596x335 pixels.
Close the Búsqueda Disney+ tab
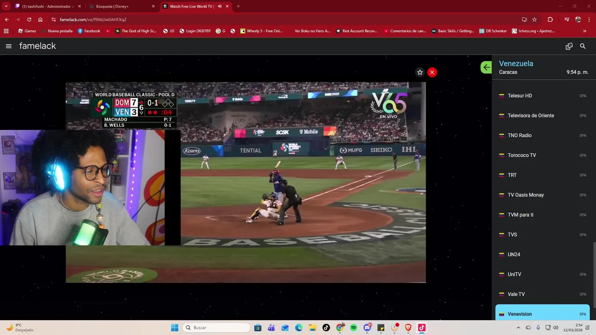point(153,7)
